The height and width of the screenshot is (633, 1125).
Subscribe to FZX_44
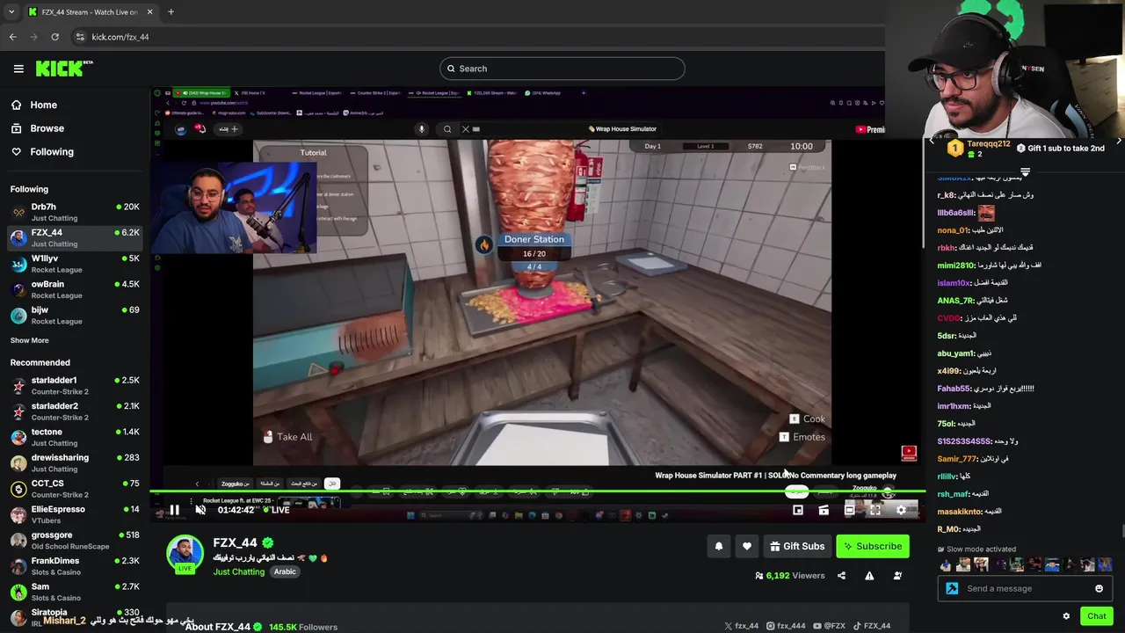coord(873,546)
